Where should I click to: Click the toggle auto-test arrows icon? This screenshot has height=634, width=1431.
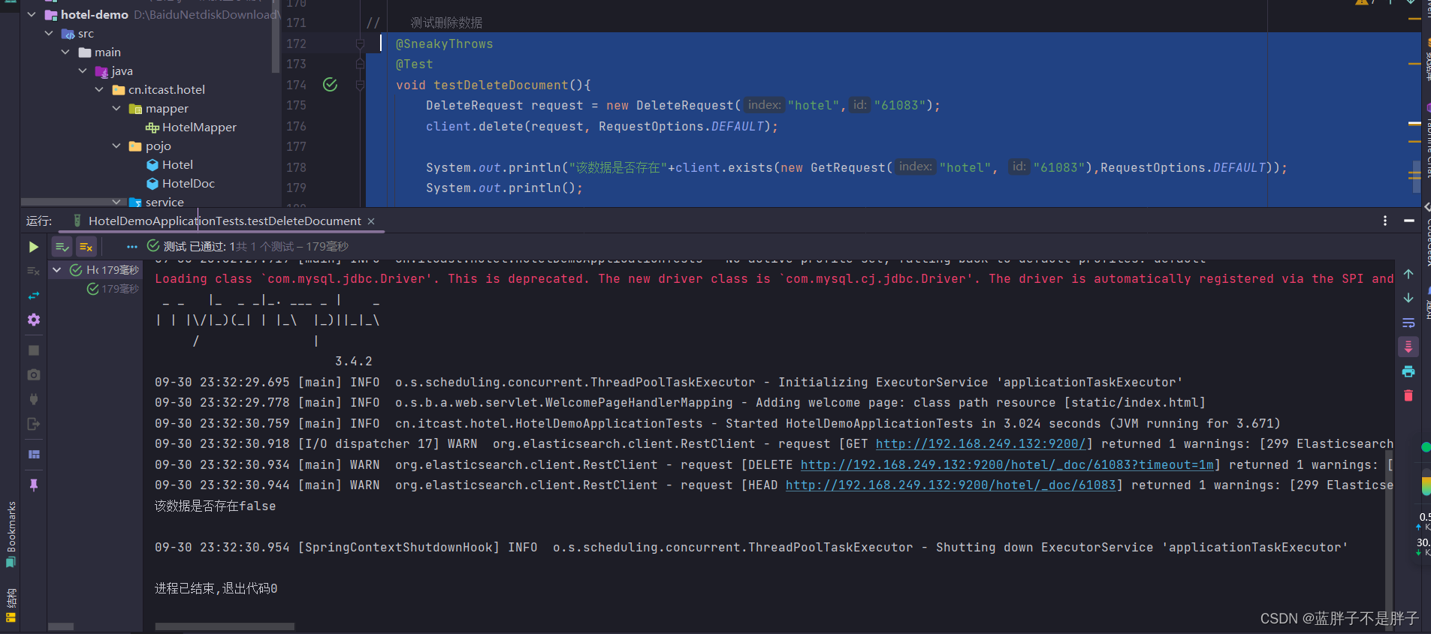[33, 296]
